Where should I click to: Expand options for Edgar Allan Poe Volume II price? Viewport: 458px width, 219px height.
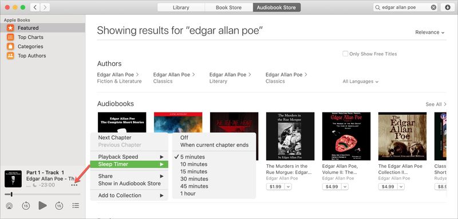coord(345,186)
